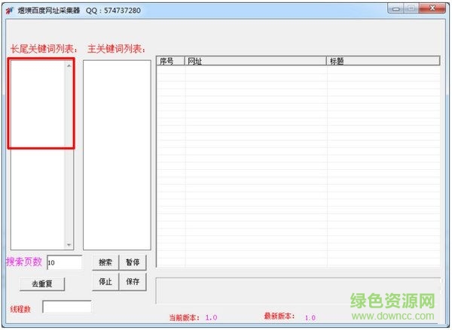Image resolution: width=452 pixels, height=330 pixels.
Task: Click the 主关键词列表 label
Action: (117, 49)
